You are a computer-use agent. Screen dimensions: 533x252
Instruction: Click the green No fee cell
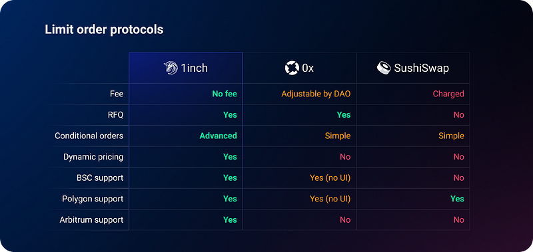[x=225, y=94]
